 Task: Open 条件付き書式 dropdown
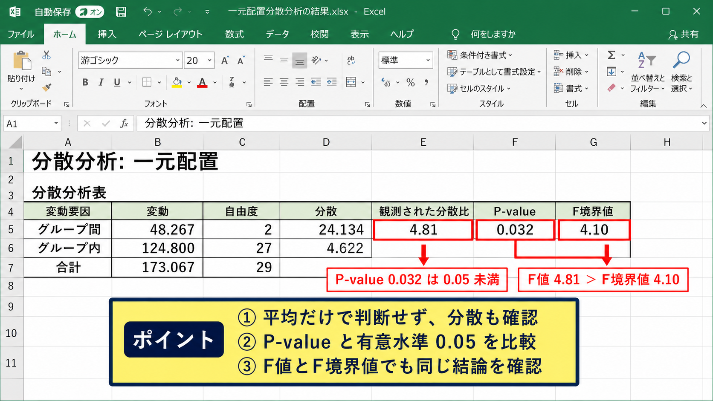(480, 55)
